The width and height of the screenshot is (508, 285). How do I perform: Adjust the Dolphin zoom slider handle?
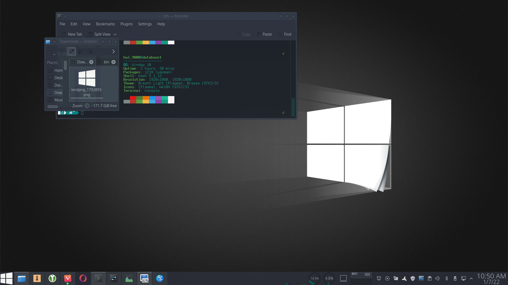[87, 106]
